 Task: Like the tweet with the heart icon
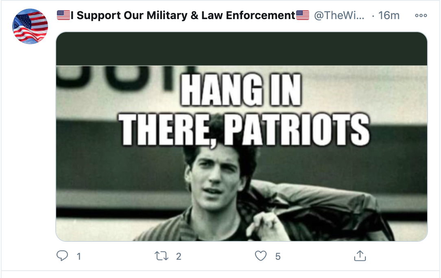[x=261, y=256]
